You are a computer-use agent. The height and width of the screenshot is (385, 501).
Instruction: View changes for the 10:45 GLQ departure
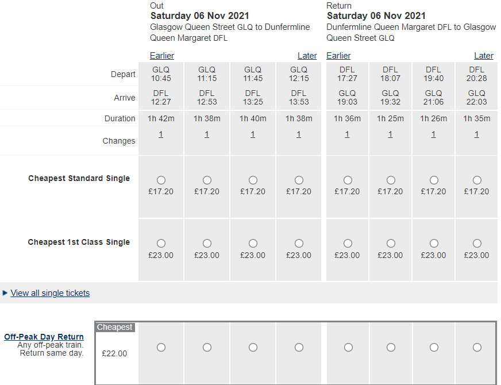coord(161,134)
